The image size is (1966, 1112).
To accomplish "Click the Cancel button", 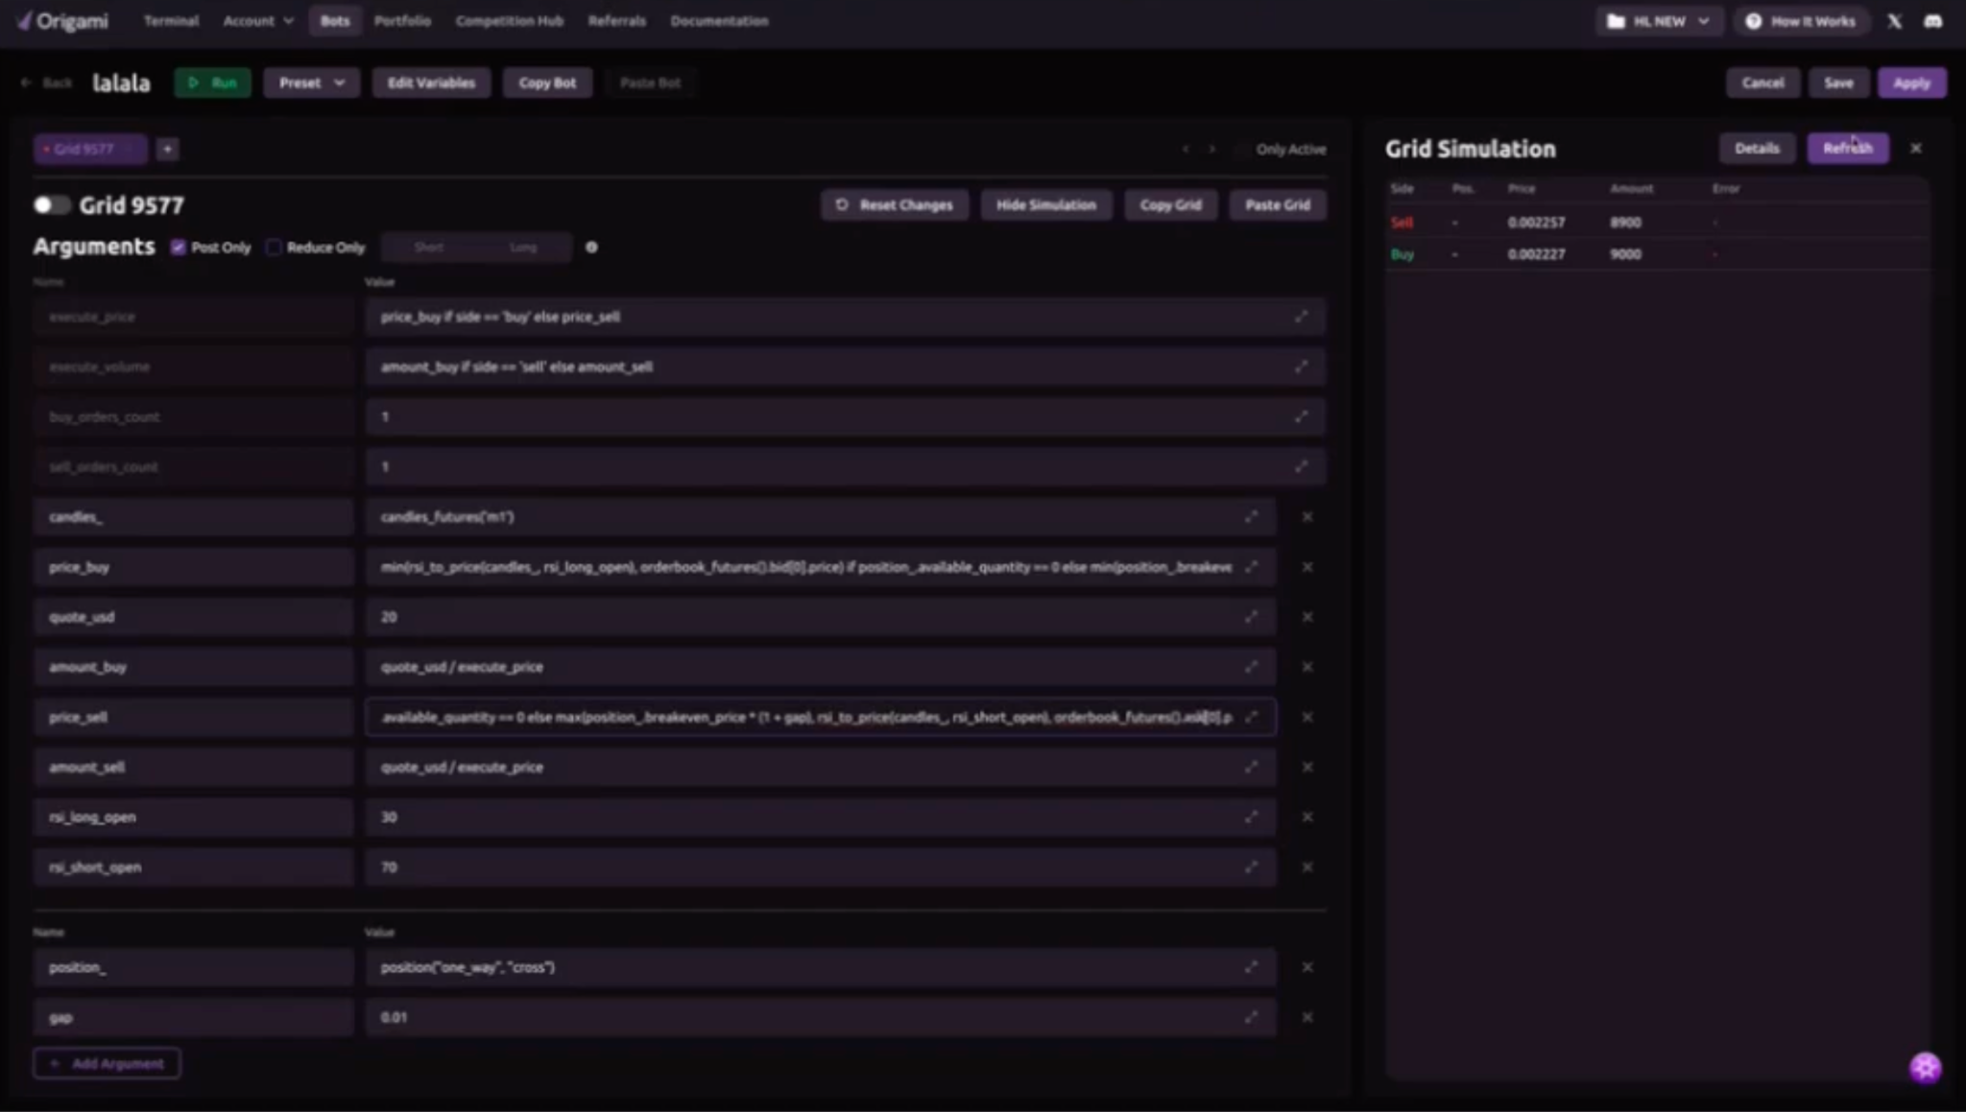I will (1762, 83).
